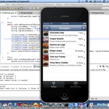Click 'Gaufres de Liege' recipe title
This screenshot has height=109, width=109.
(57, 45)
